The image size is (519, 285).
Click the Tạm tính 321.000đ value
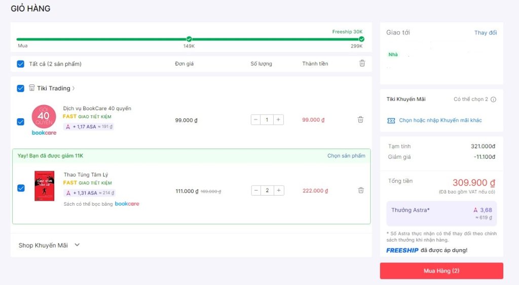pos(483,146)
